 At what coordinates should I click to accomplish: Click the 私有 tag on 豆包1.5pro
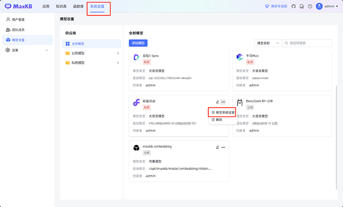click(147, 62)
